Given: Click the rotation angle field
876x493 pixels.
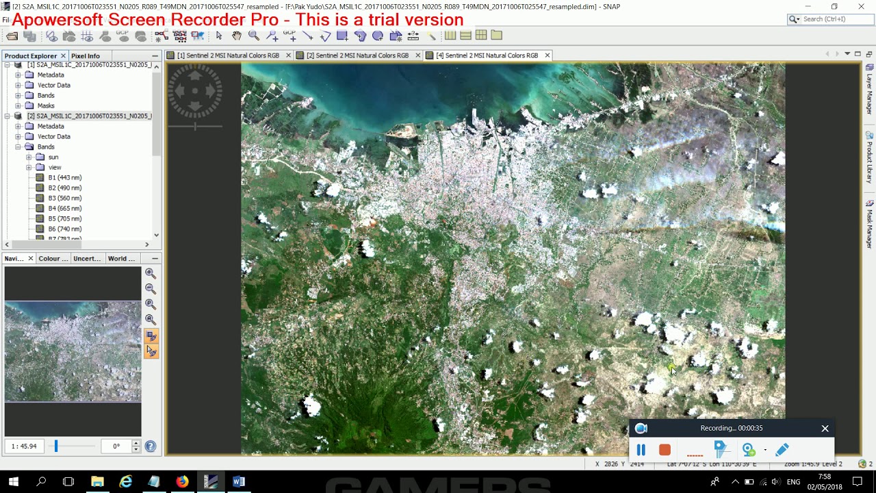Looking at the screenshot, I should pyautogui.click(x=116, y=446).
